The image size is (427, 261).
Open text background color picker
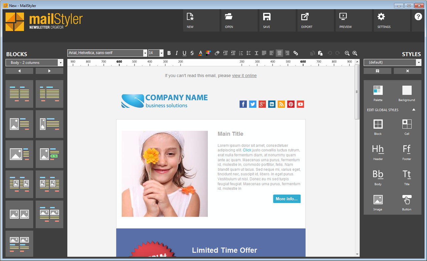208,53
